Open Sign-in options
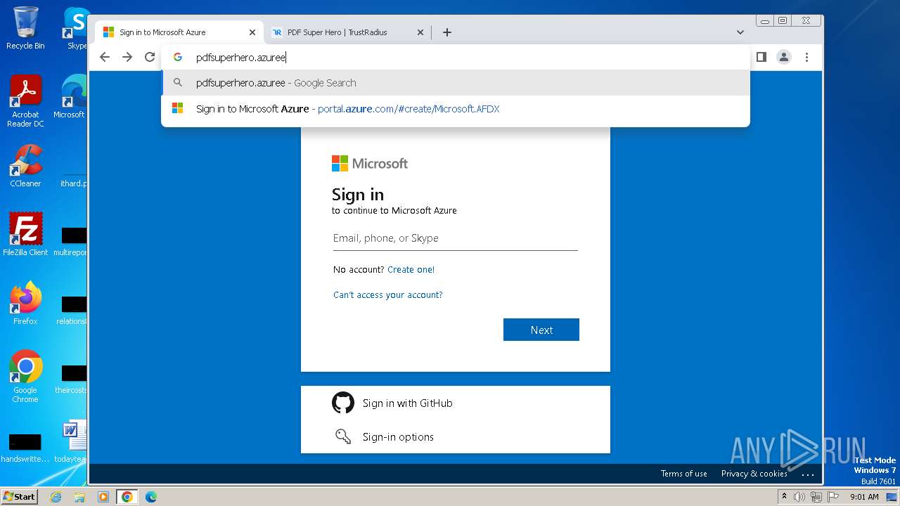 pyautogui.click(x=456, y=437)
